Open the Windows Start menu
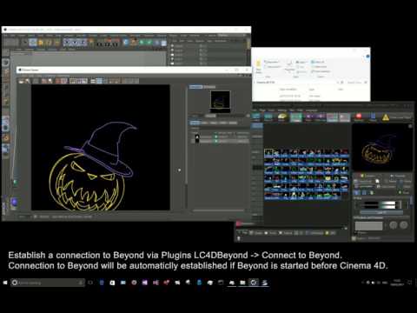Image resolution: width=417 pixels, height=313 pixels. (5, 283)
